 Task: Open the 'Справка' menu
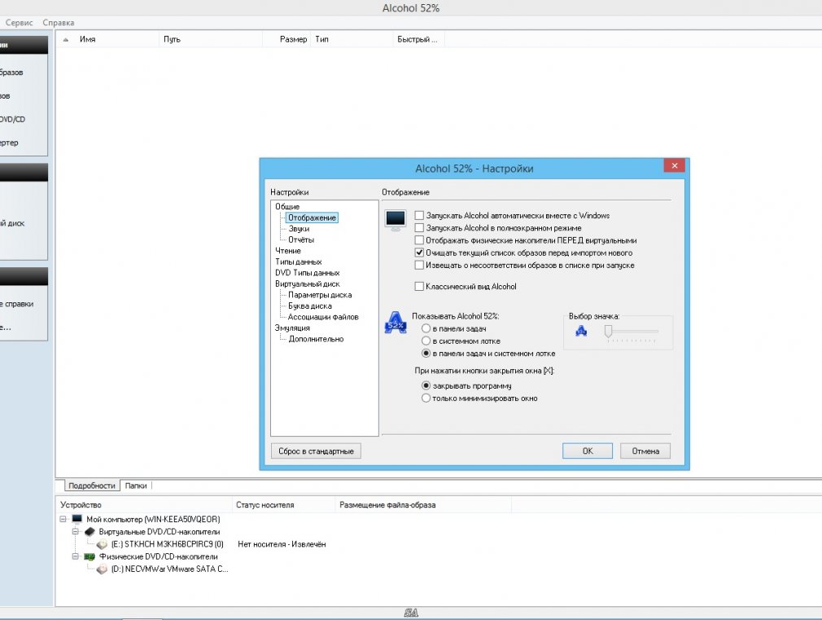[x=58, y=23]
